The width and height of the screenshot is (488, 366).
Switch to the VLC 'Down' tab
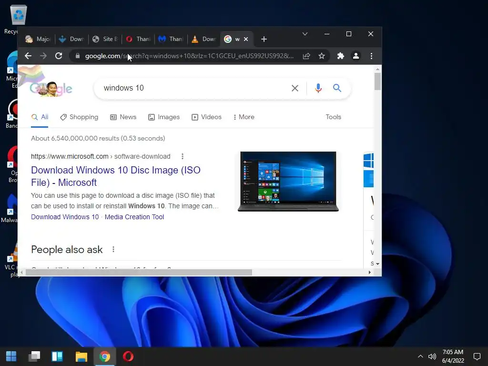[204, 39]
